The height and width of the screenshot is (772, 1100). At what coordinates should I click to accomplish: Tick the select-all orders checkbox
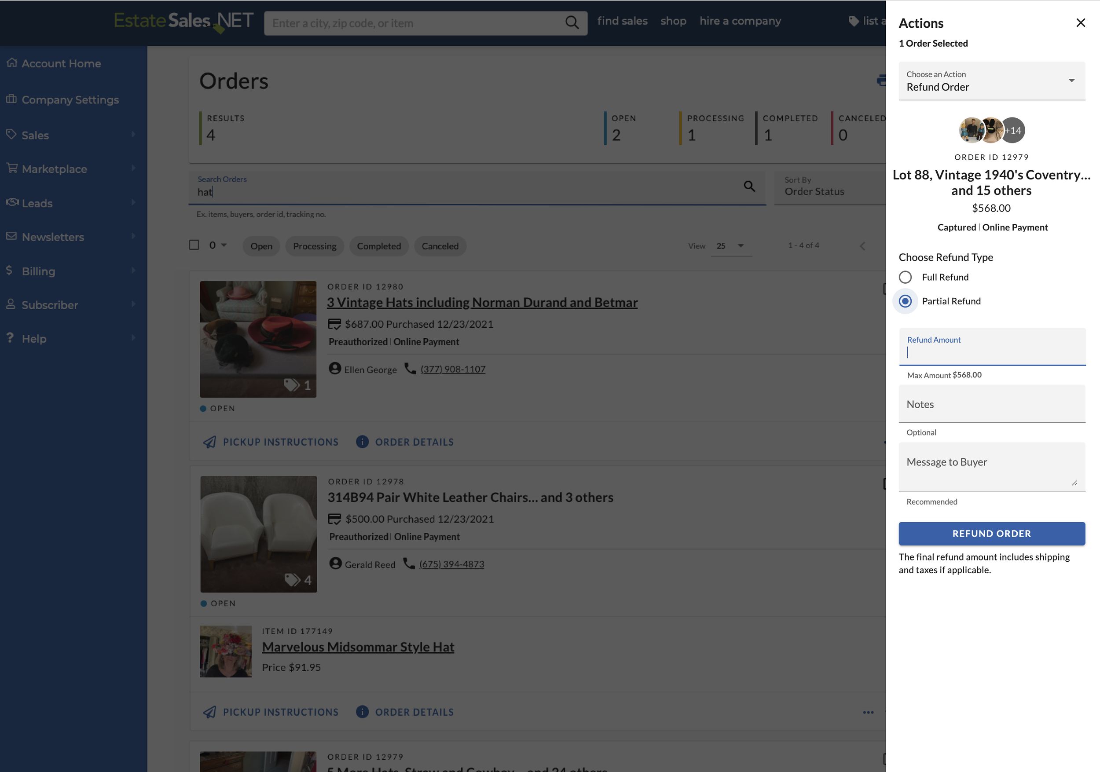(x=194, y=245)
